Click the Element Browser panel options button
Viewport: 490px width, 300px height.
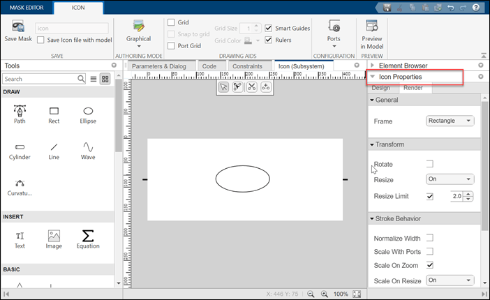pyautogui.click(x=481, y=65)
